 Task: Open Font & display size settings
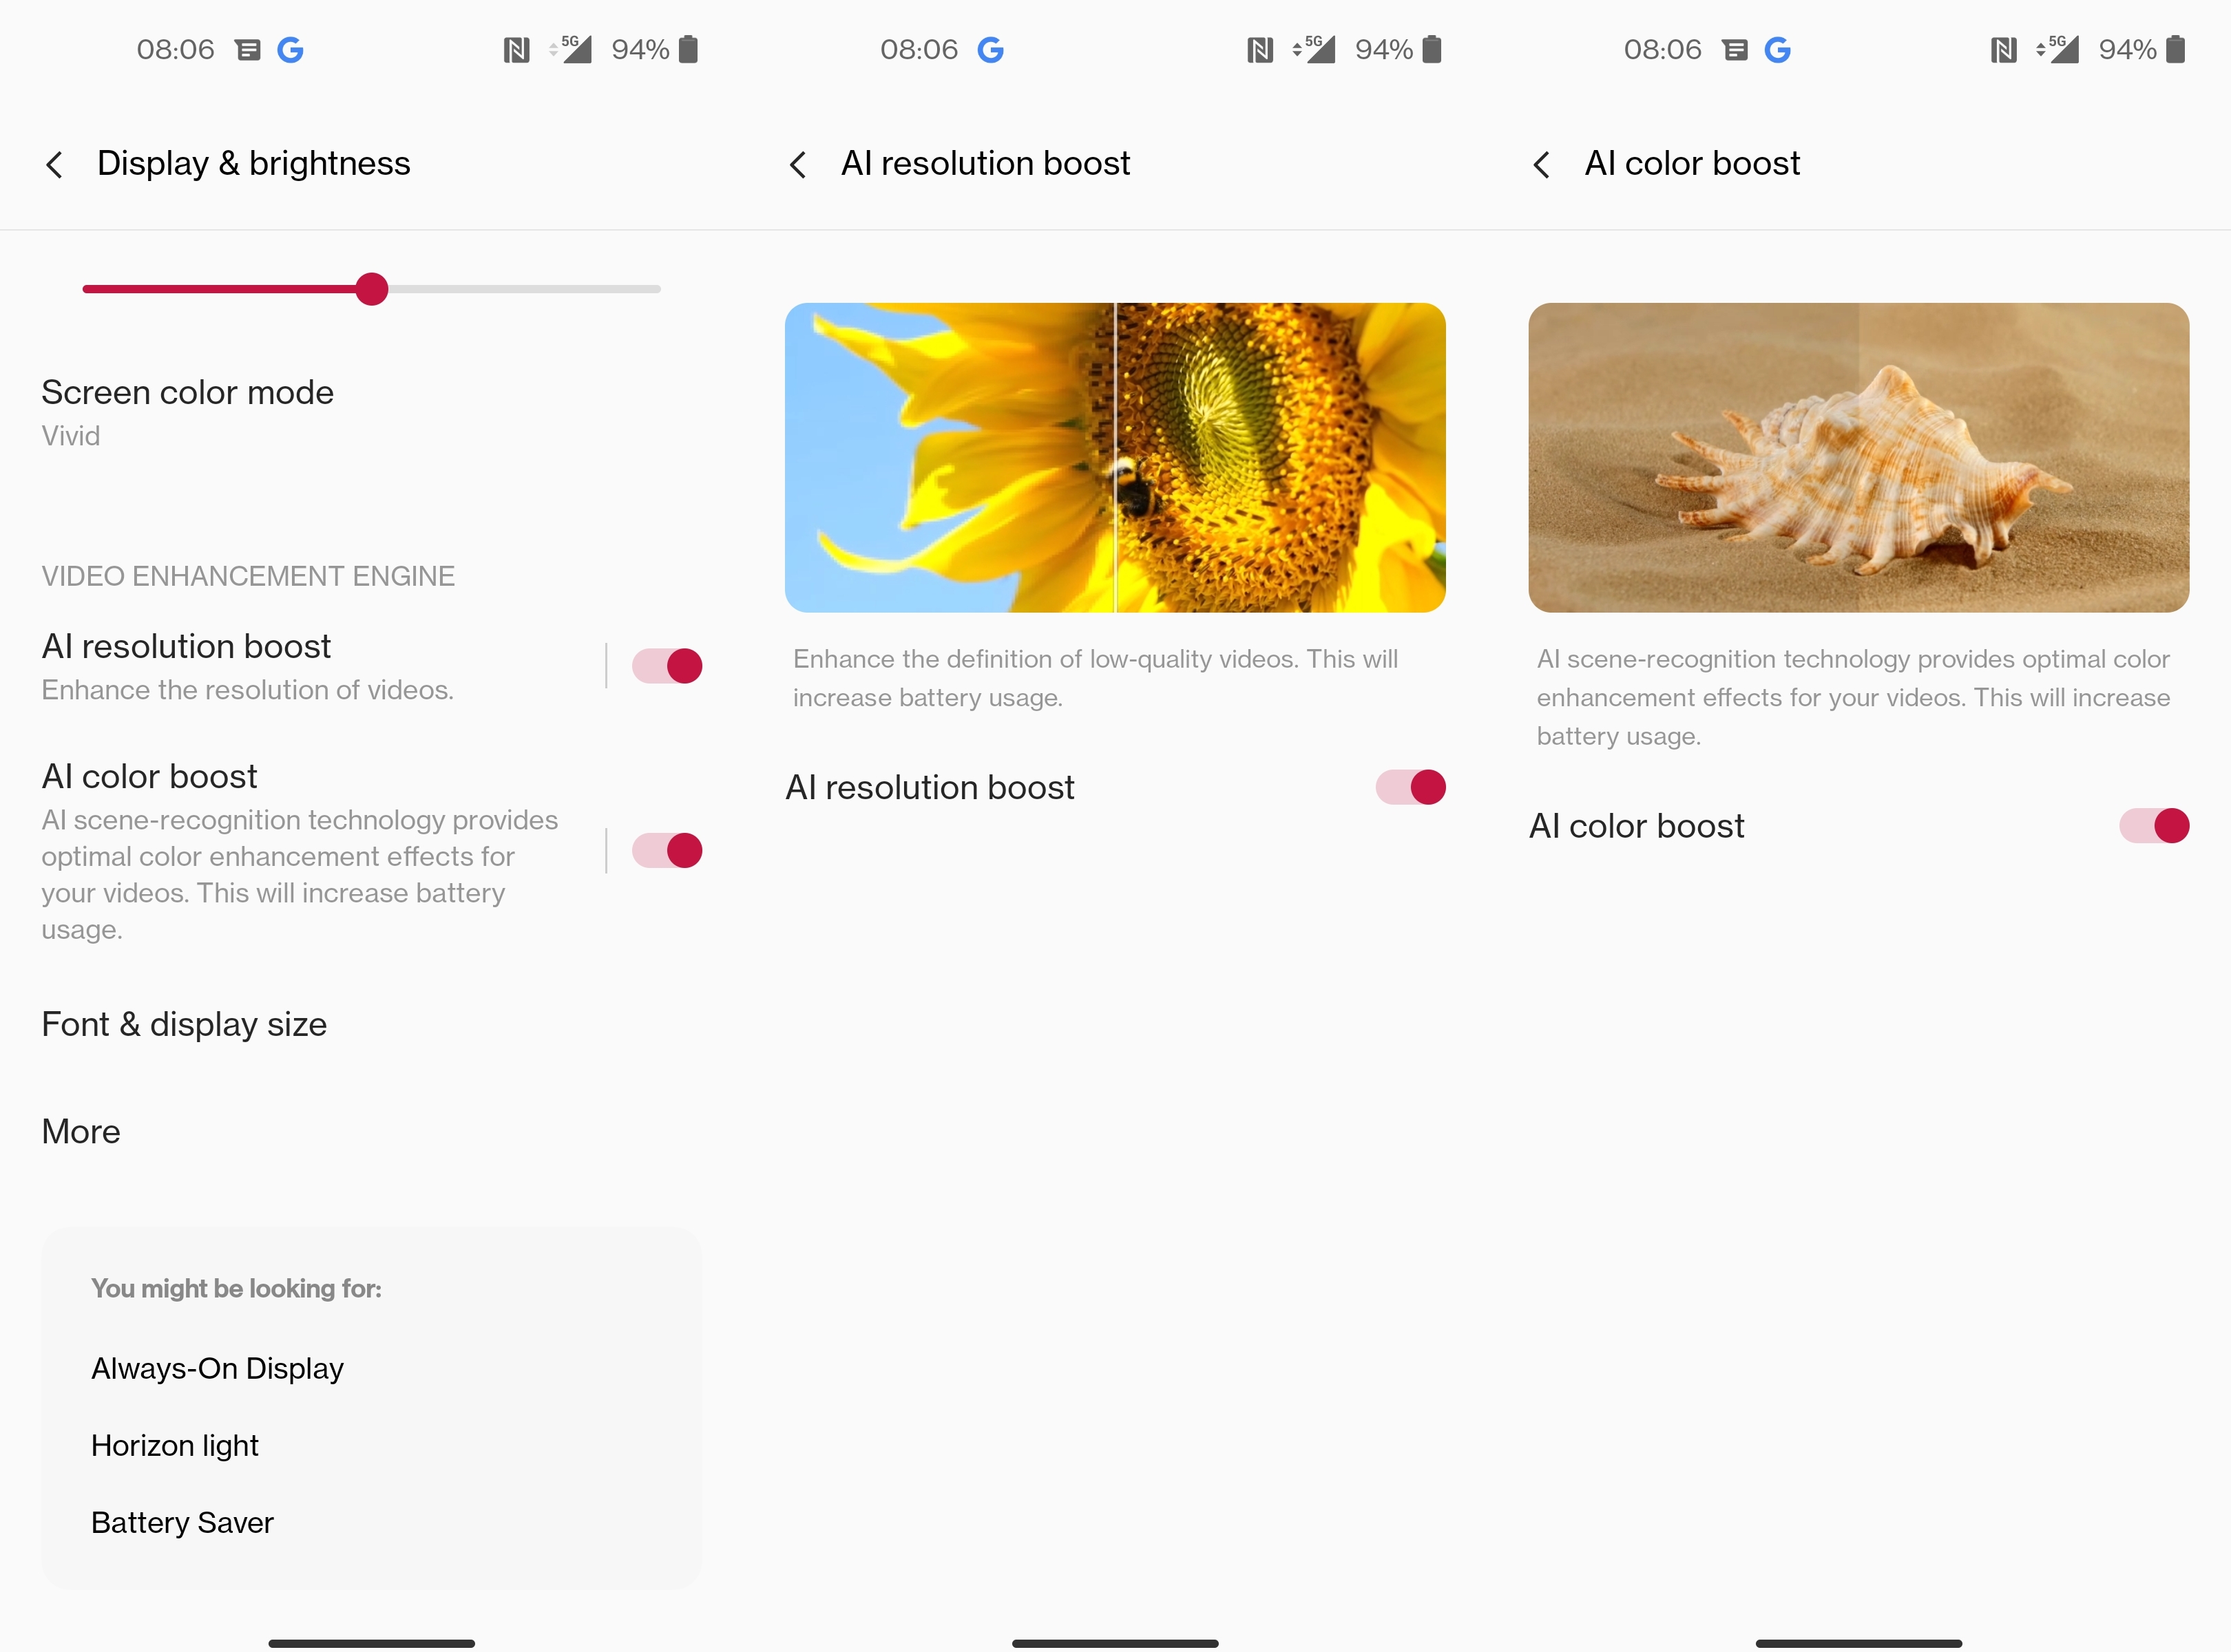371,1024
